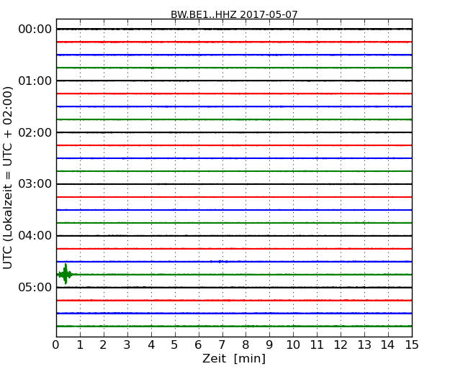Image resolution: width=468 pixels, height=374 pixels.
Task: Click the 02:00 time label
Action: click(x=35, y=132)
